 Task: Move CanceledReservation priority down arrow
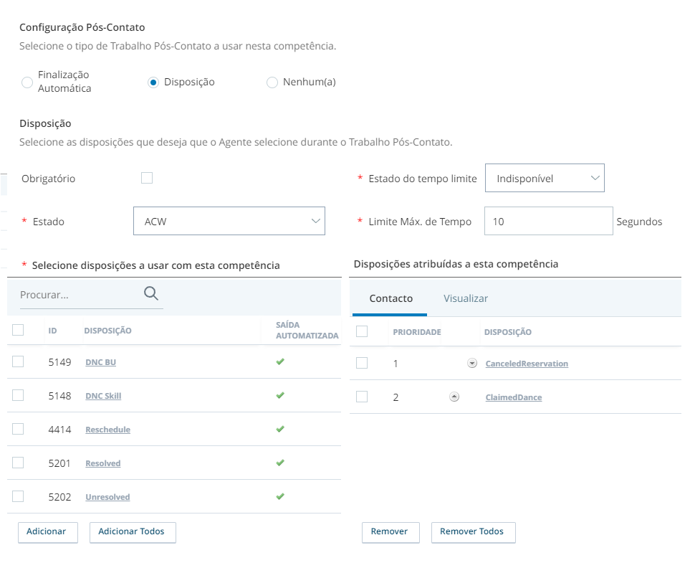pos(472,364)
